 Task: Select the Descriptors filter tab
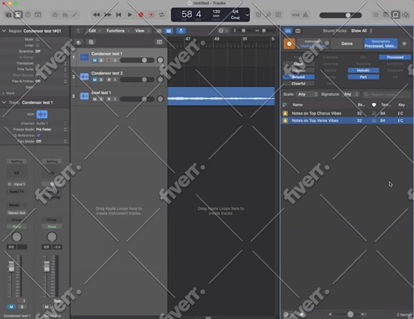click(x=381, y=44)
